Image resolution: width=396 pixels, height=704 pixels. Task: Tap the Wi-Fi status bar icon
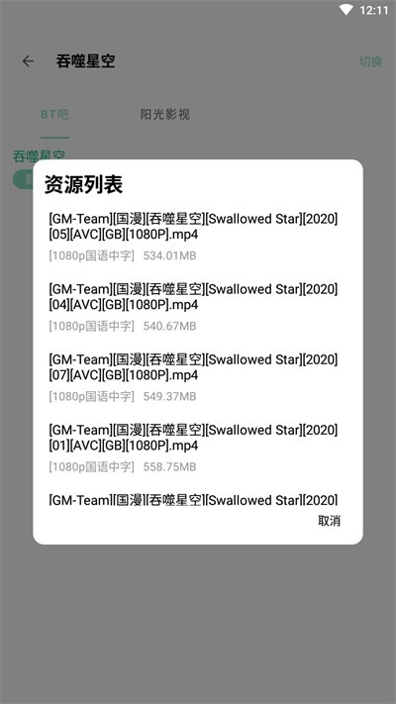point(346,10)
